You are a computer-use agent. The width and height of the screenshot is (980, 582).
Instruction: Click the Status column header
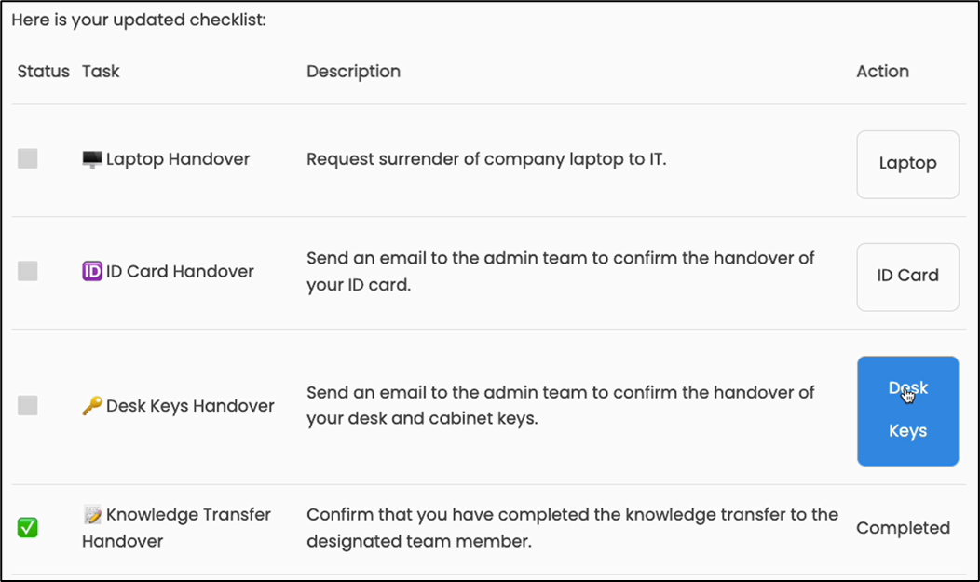click(43, 72)
